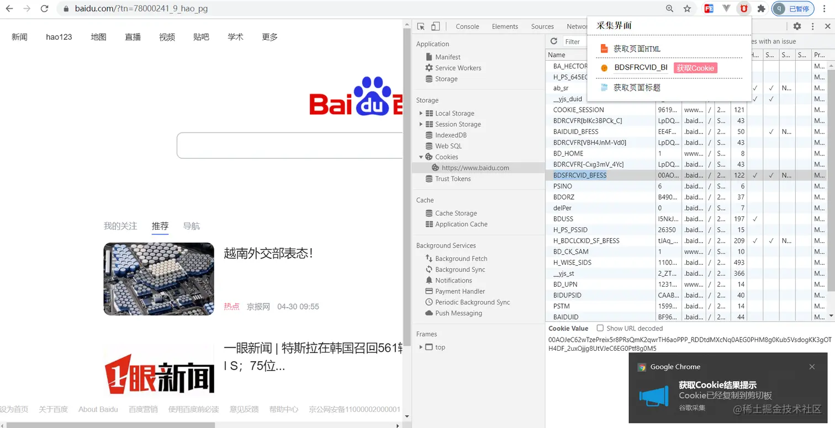Expand the top frame node
This screenshot has height=428, width=835.
(x=421, y=347)
